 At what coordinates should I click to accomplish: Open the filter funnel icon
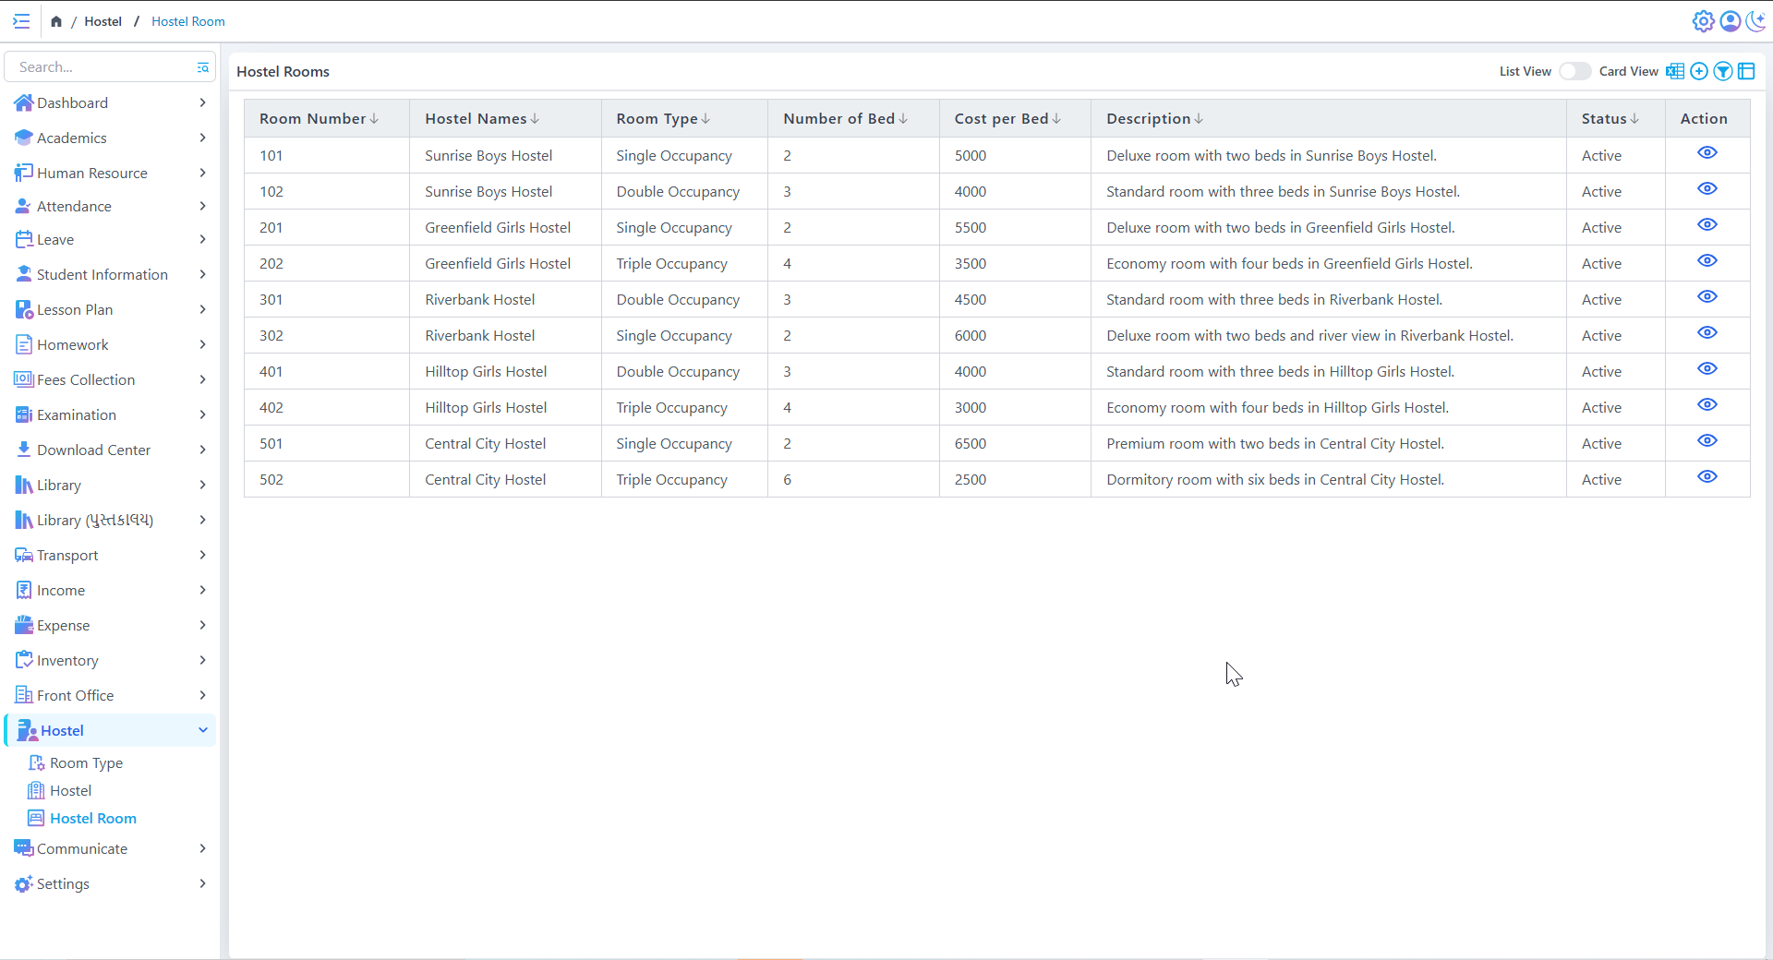(1723, 71)
